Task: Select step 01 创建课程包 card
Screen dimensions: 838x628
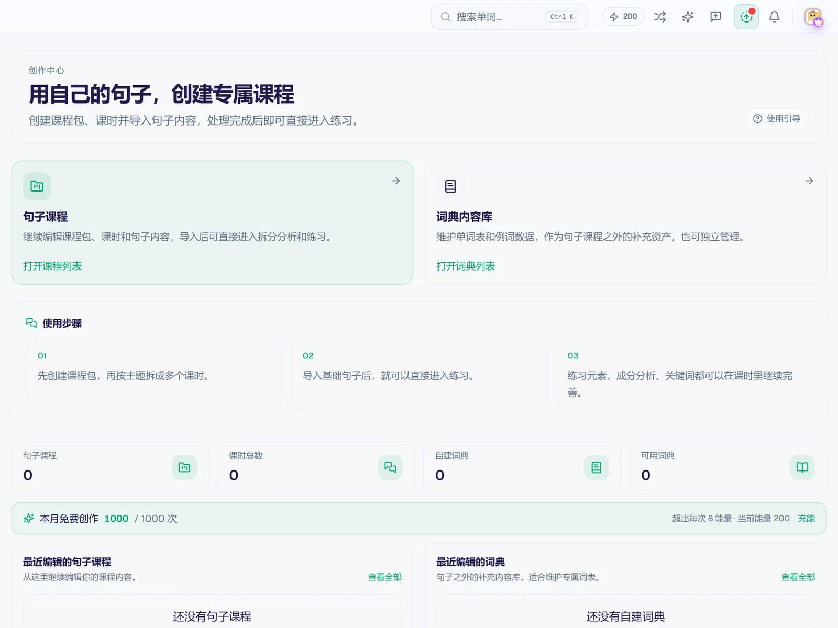Action: [x=154, y=375]
